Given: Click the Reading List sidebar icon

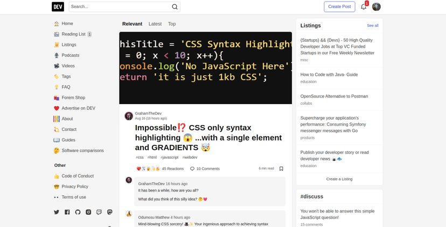Looking at the screenshot, I should pyautogui.click(x=57, y=34).
